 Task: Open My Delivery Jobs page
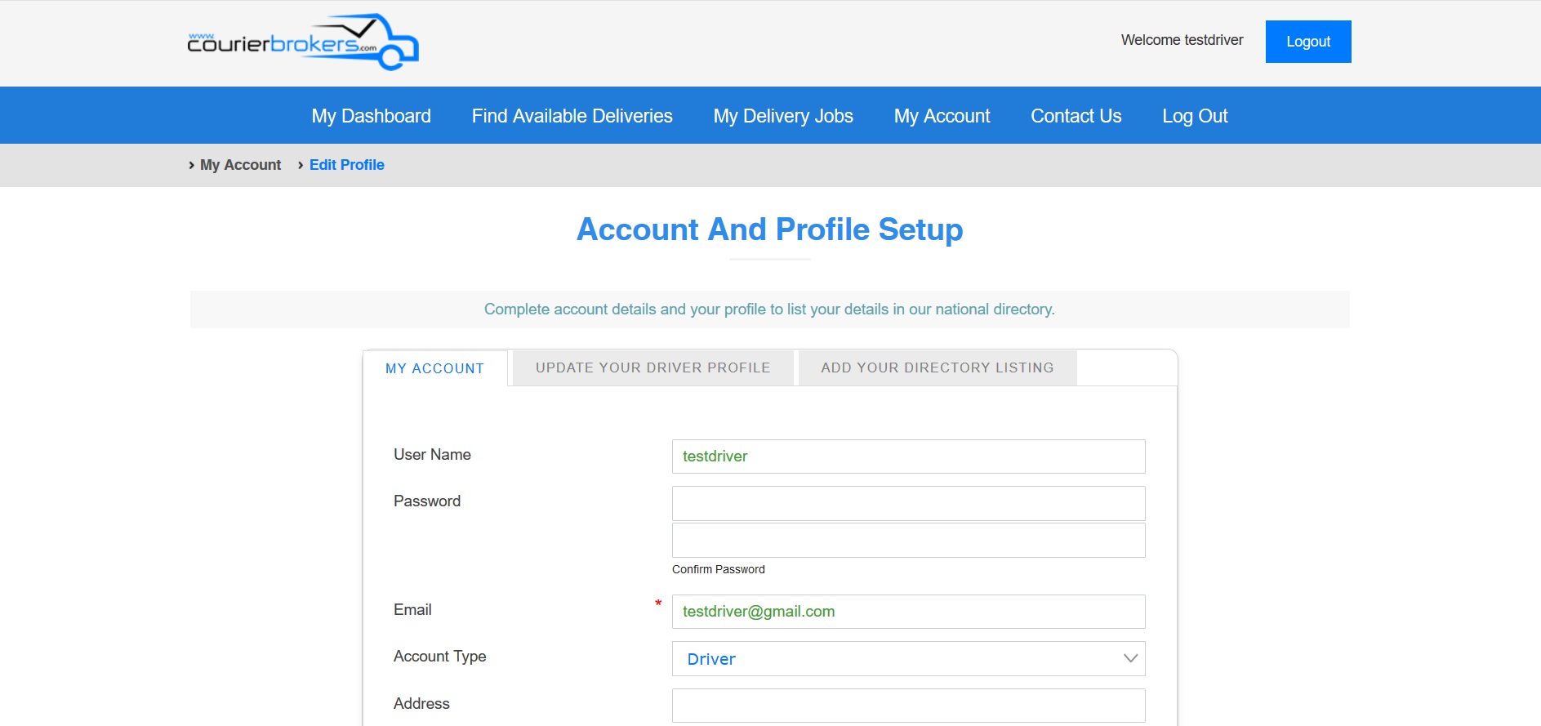[x=782, y=116]
